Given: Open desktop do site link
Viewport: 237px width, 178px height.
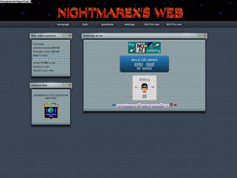Looking at the screenshot, I should 41,67.
